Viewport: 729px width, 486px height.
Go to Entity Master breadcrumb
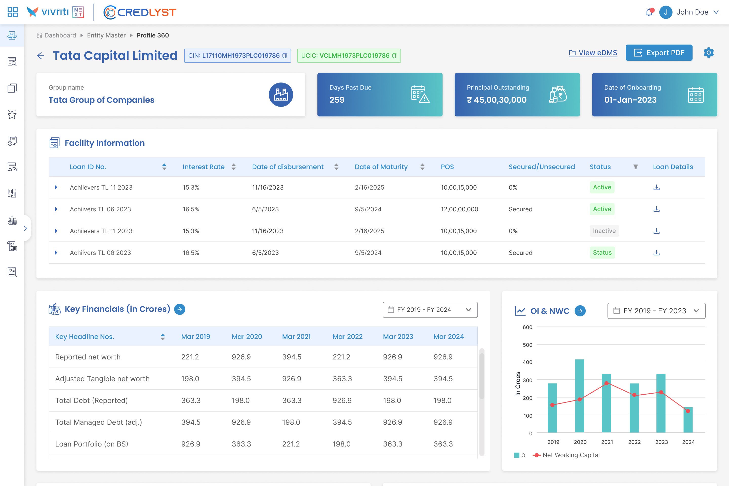click(x=106, y=35)
